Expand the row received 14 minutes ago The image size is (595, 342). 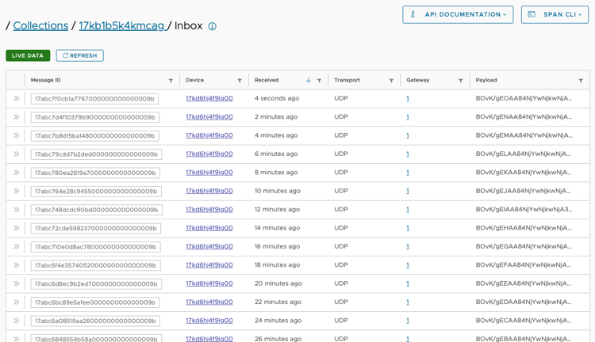tap(17, 228)
